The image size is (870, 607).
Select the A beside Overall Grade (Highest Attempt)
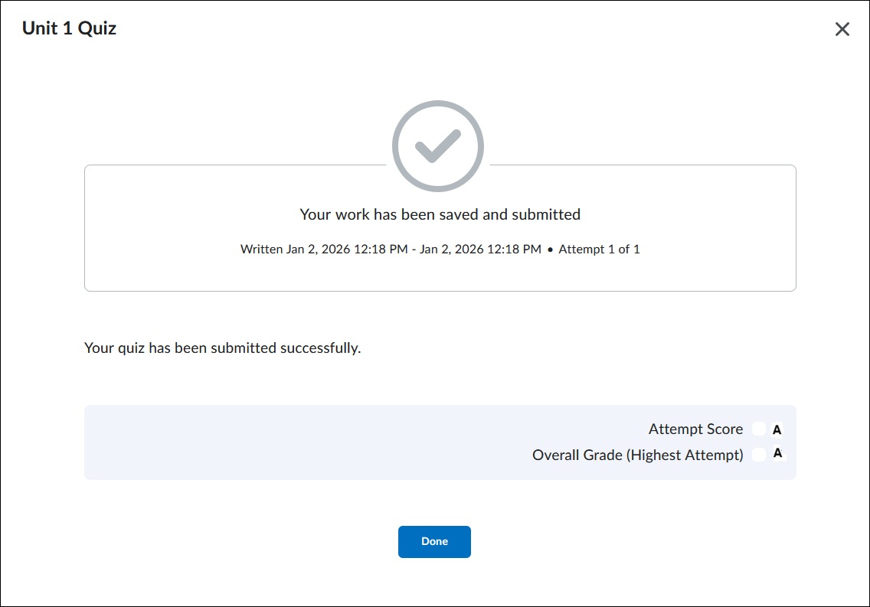point(777,454)
